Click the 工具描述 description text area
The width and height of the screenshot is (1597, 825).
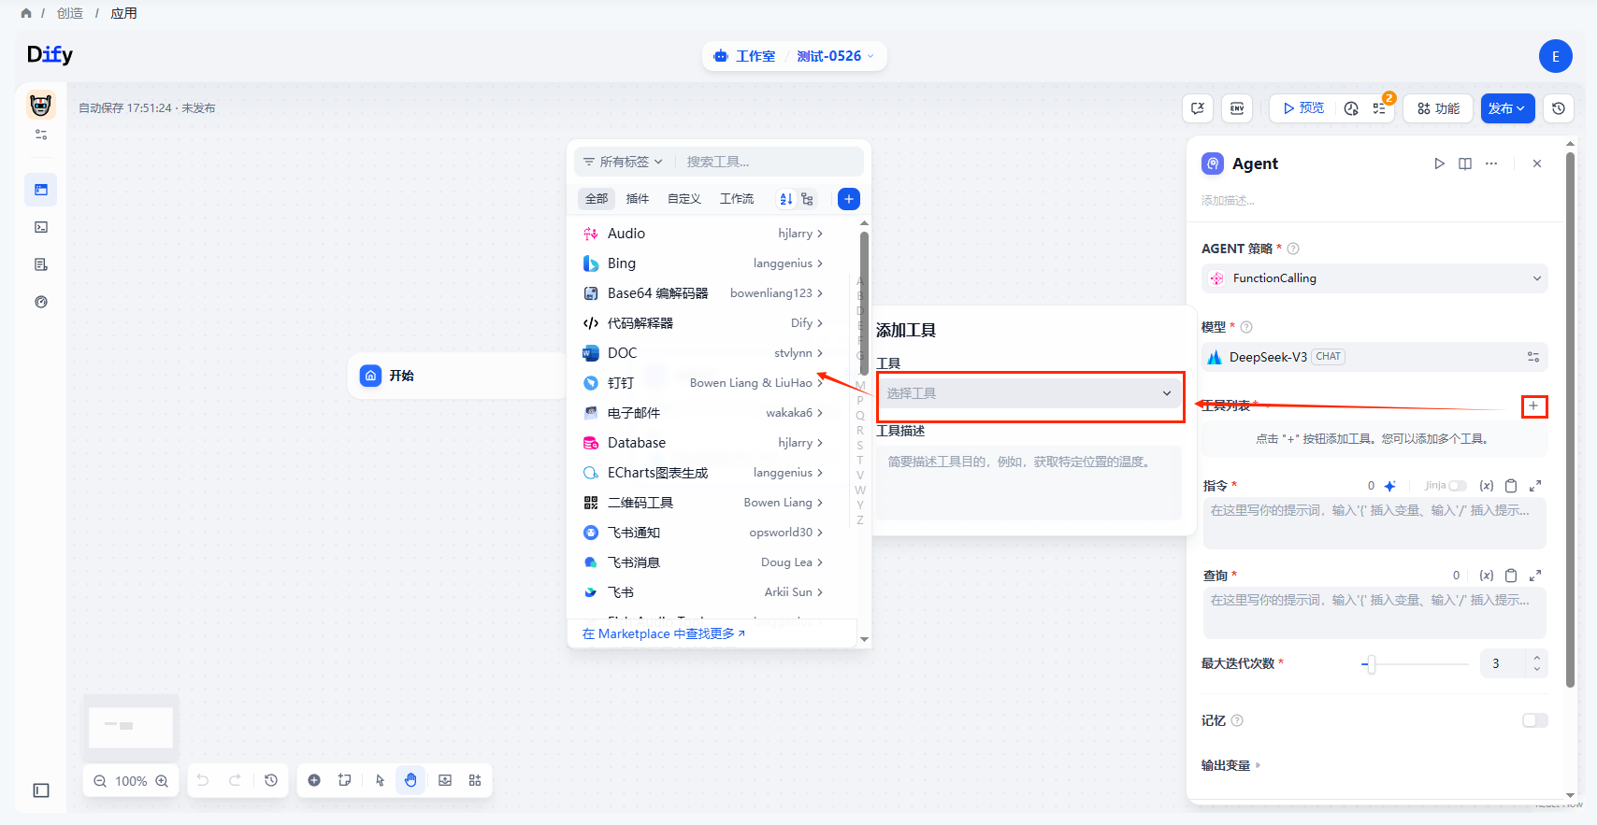(x=1029, y=482)
